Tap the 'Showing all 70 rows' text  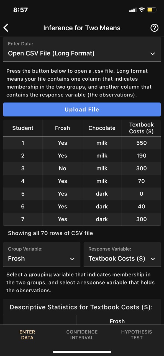[50, 233]
